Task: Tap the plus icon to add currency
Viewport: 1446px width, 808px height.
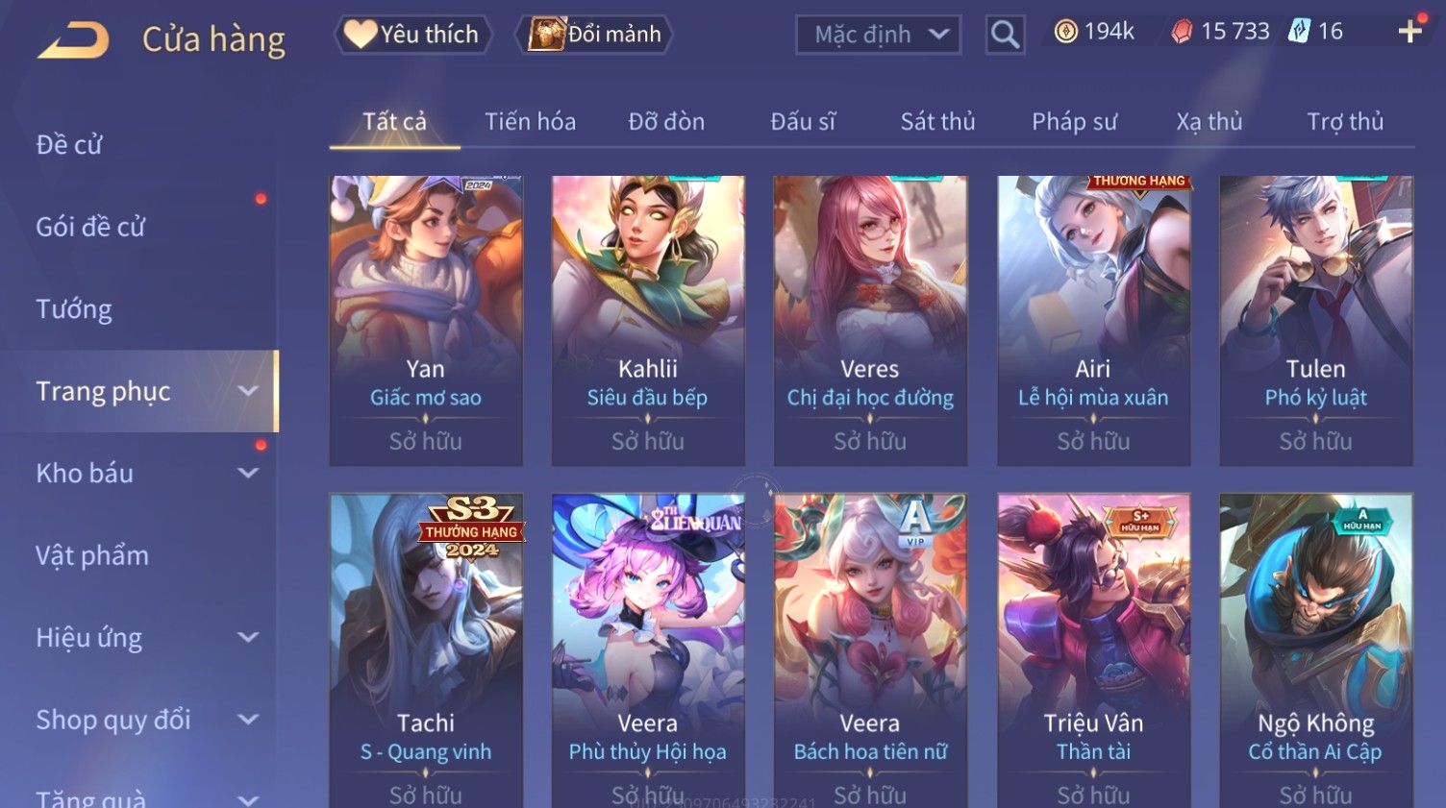Action: tap(1410, 32)
